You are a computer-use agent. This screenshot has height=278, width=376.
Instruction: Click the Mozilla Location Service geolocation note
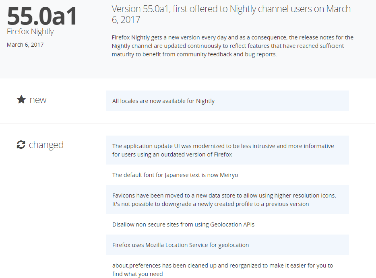(x=180, y=245)
